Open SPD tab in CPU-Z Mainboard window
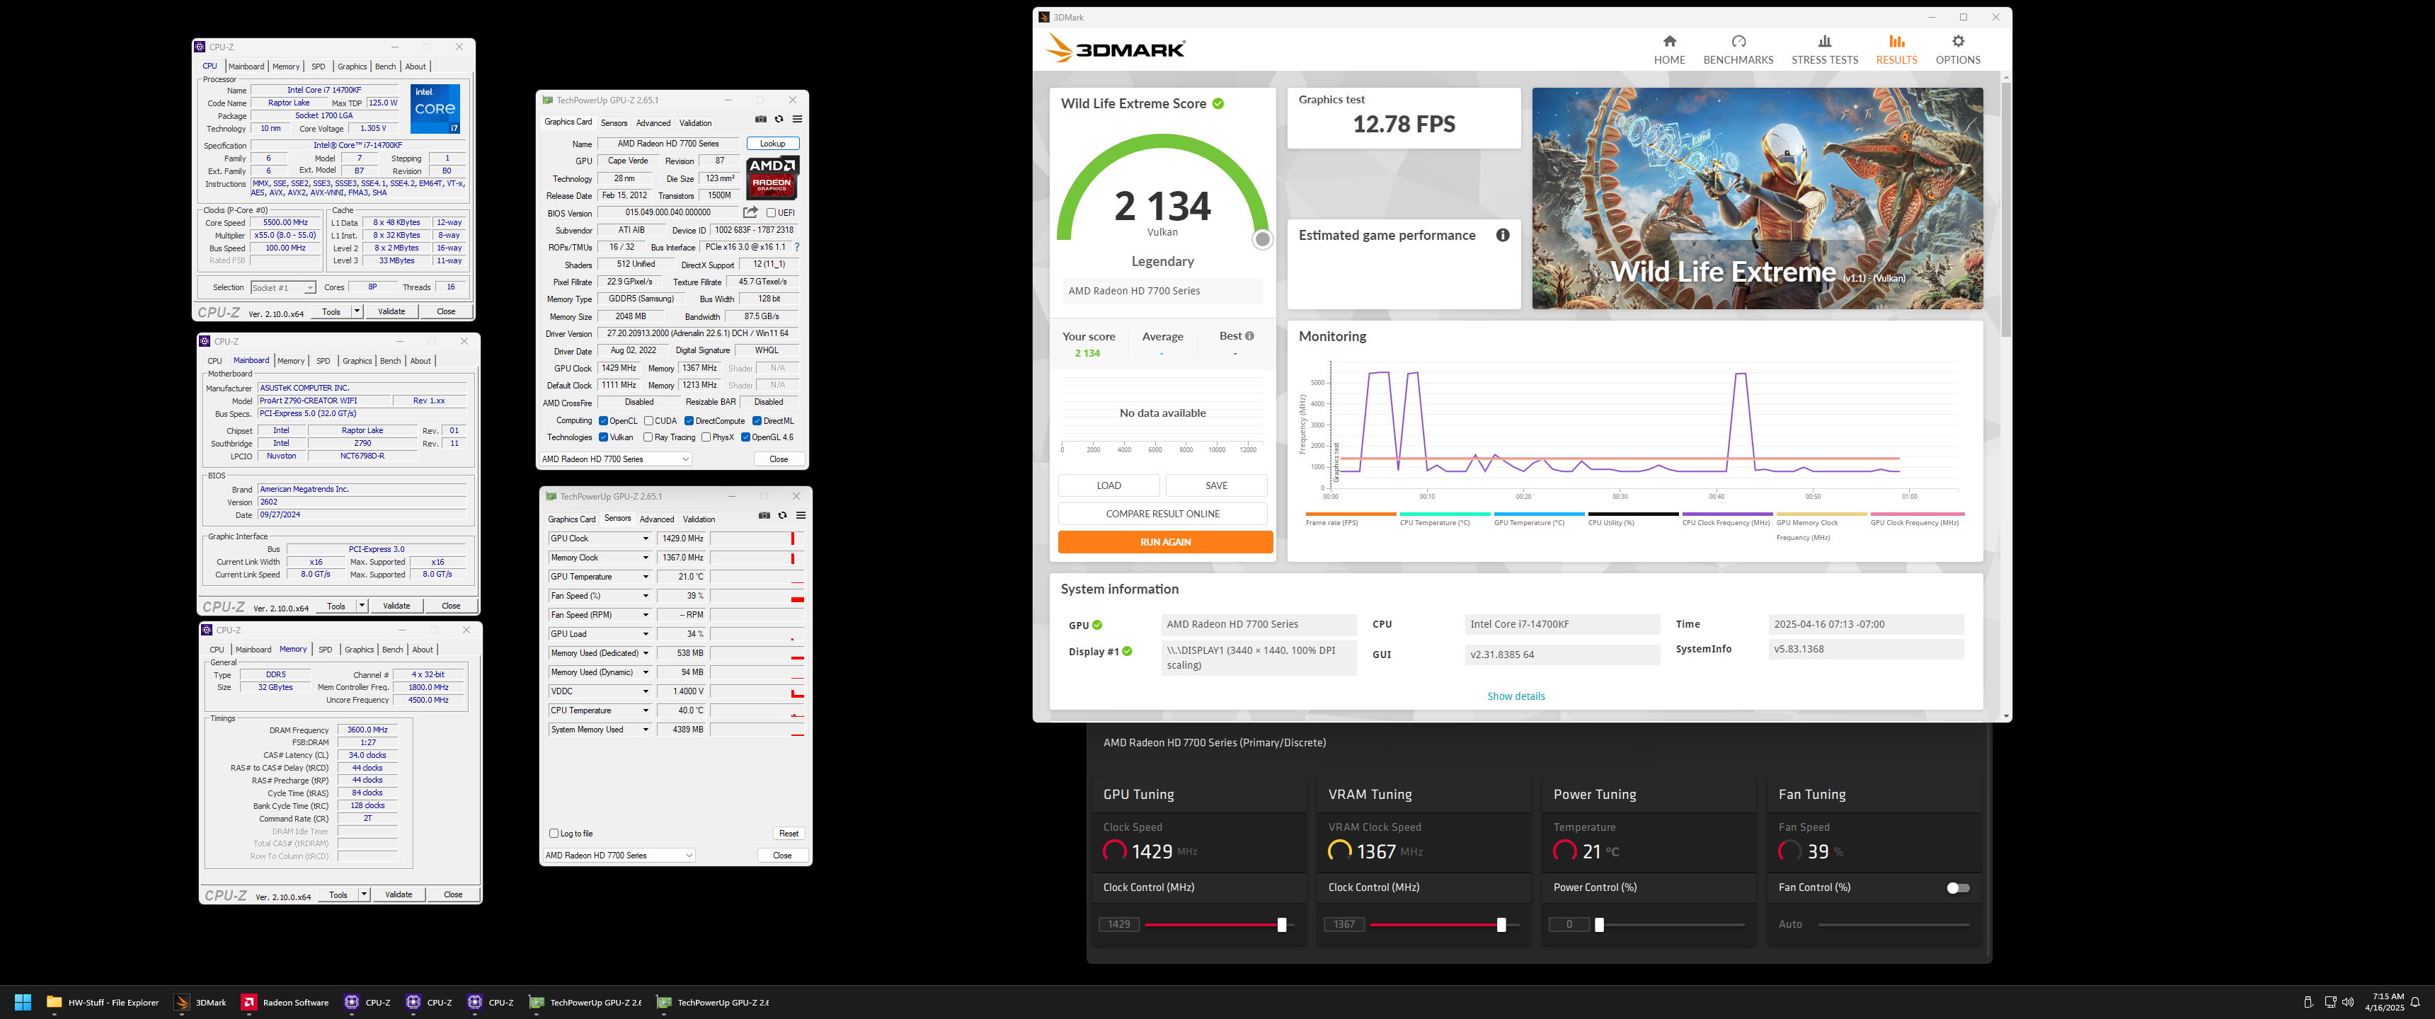This screenshot has width=2435, height=1019. [x=323, y=361]
